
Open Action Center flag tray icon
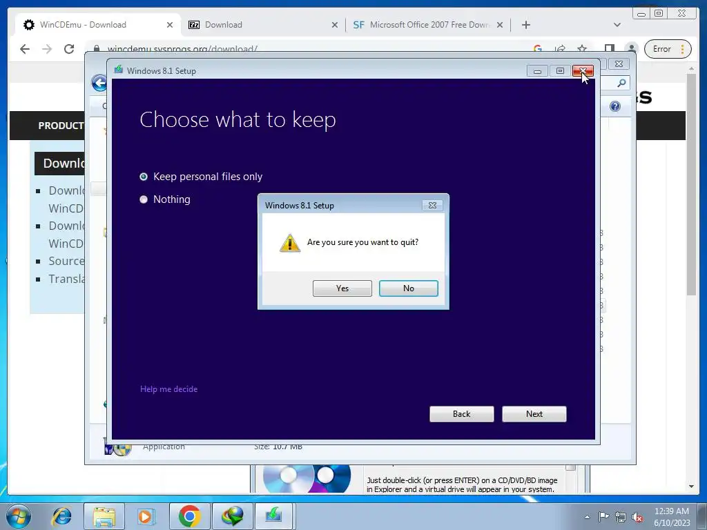coord(603,517)
